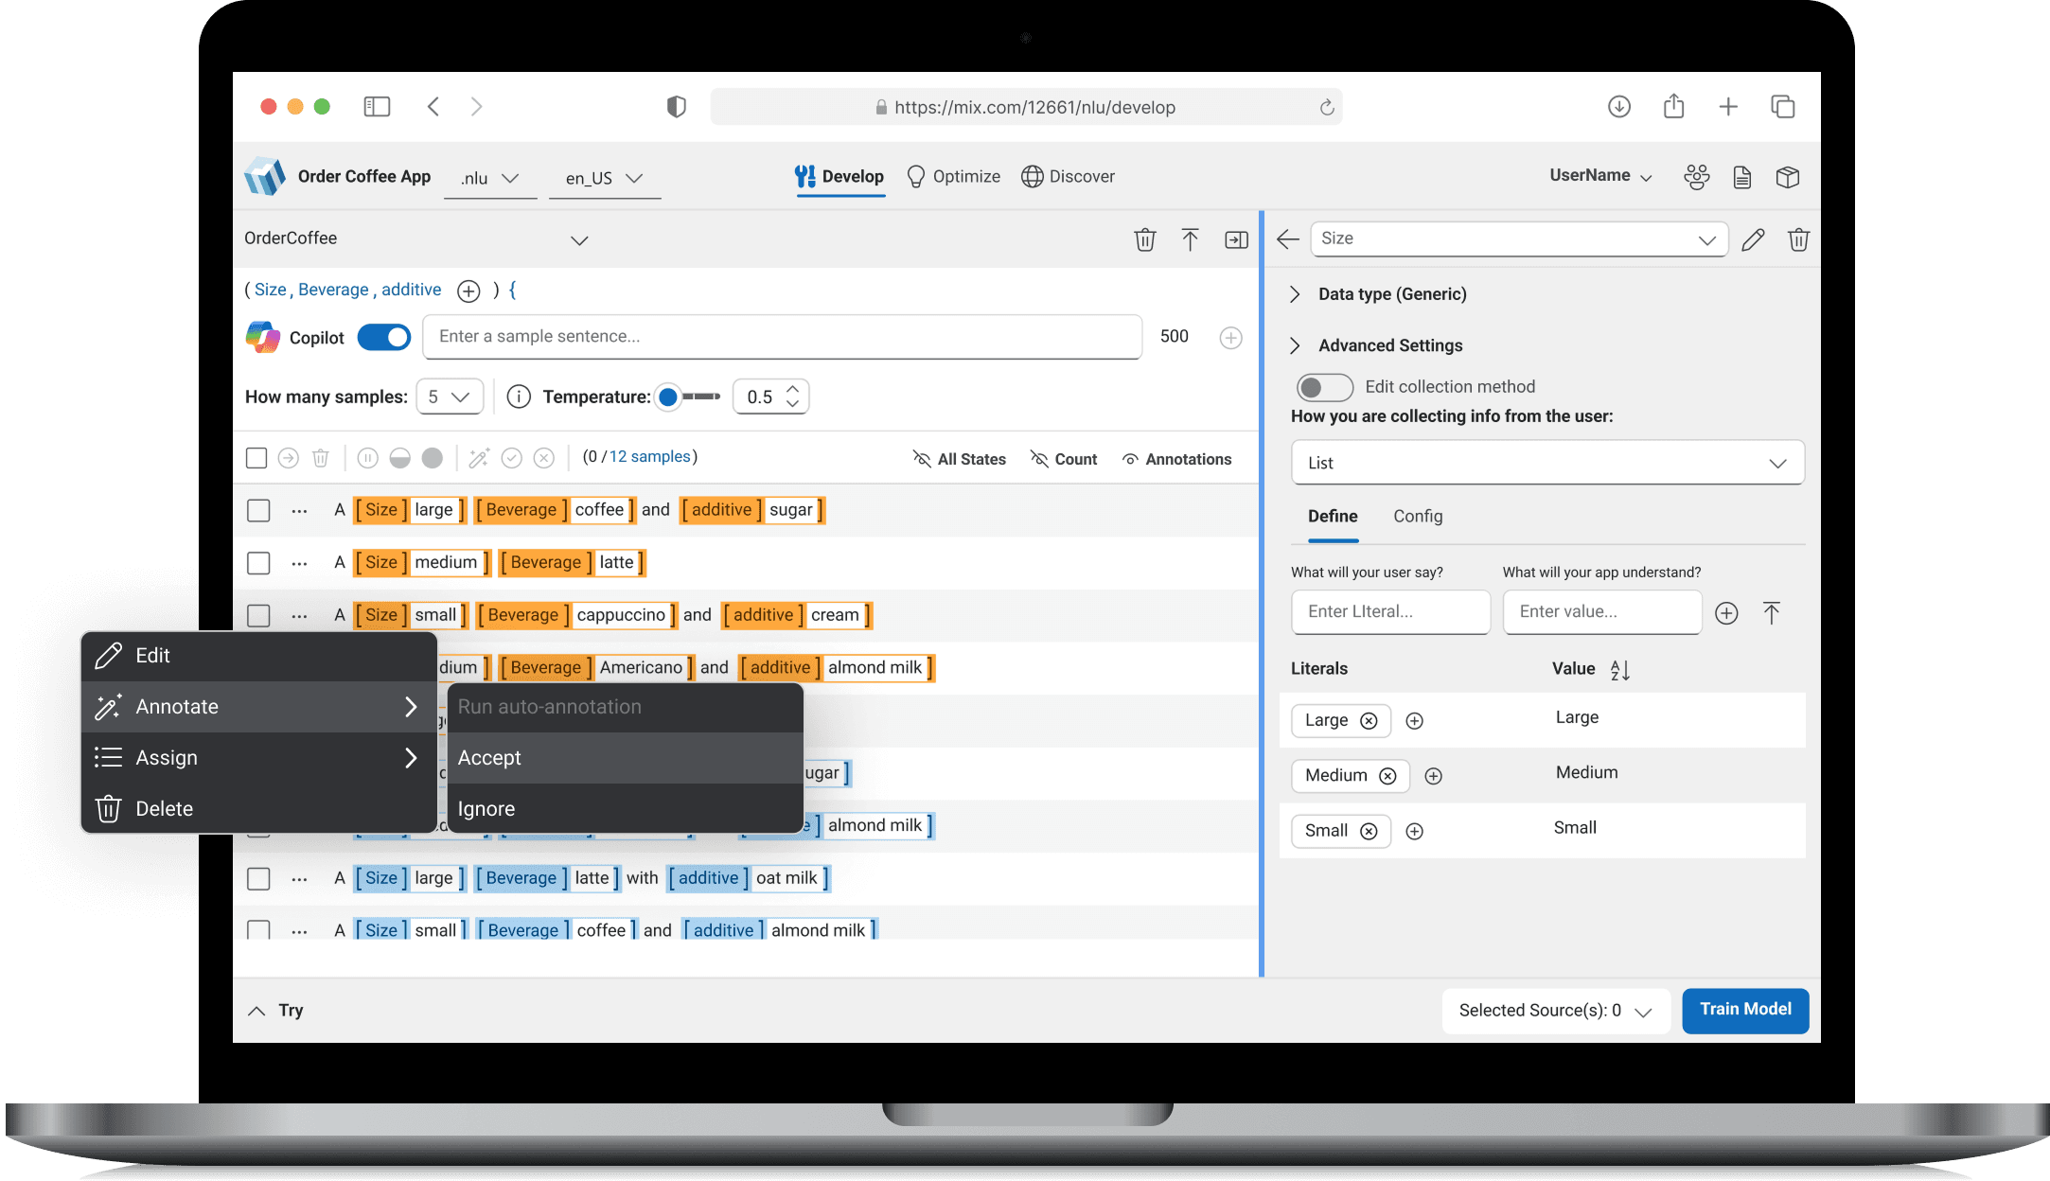Click the upload arrow next to OrderCoffee trash
Image resolution: width=2050 pixels, height=1181 pixels.
1190,239
